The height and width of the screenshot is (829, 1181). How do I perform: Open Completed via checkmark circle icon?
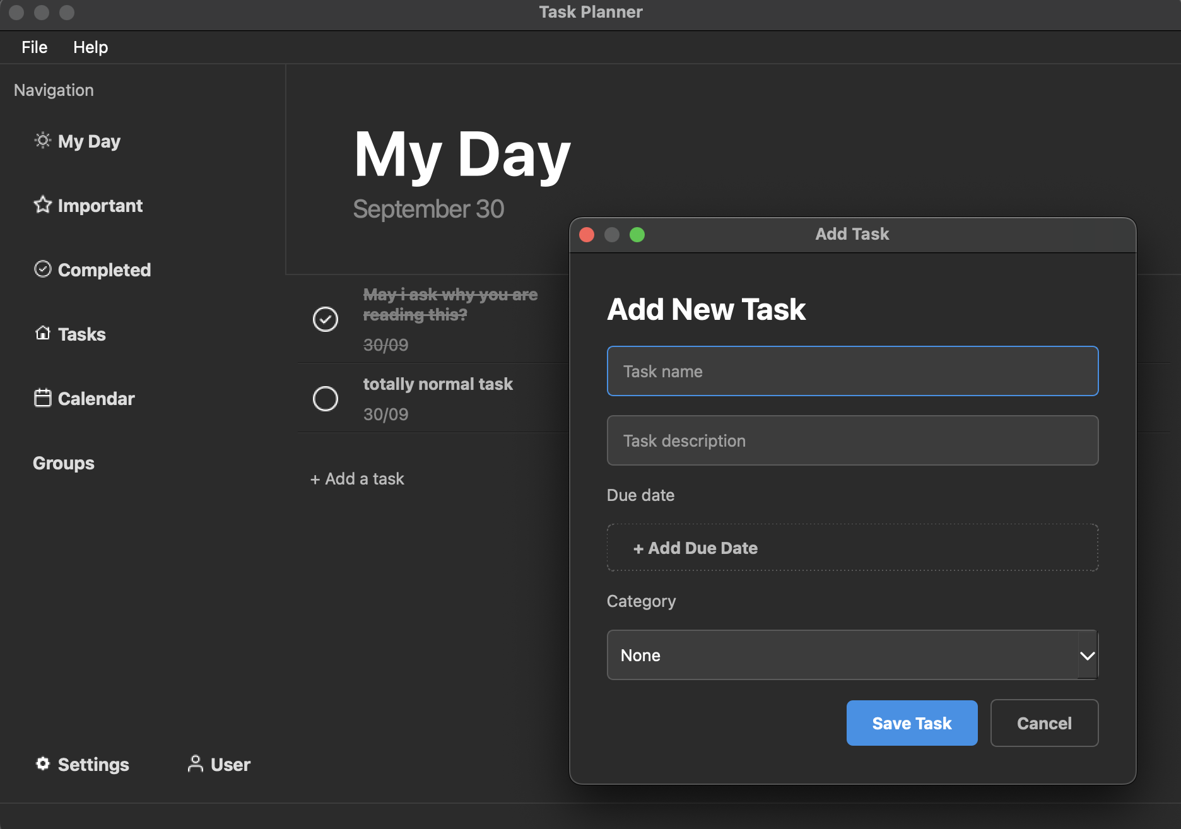[42, 269]
